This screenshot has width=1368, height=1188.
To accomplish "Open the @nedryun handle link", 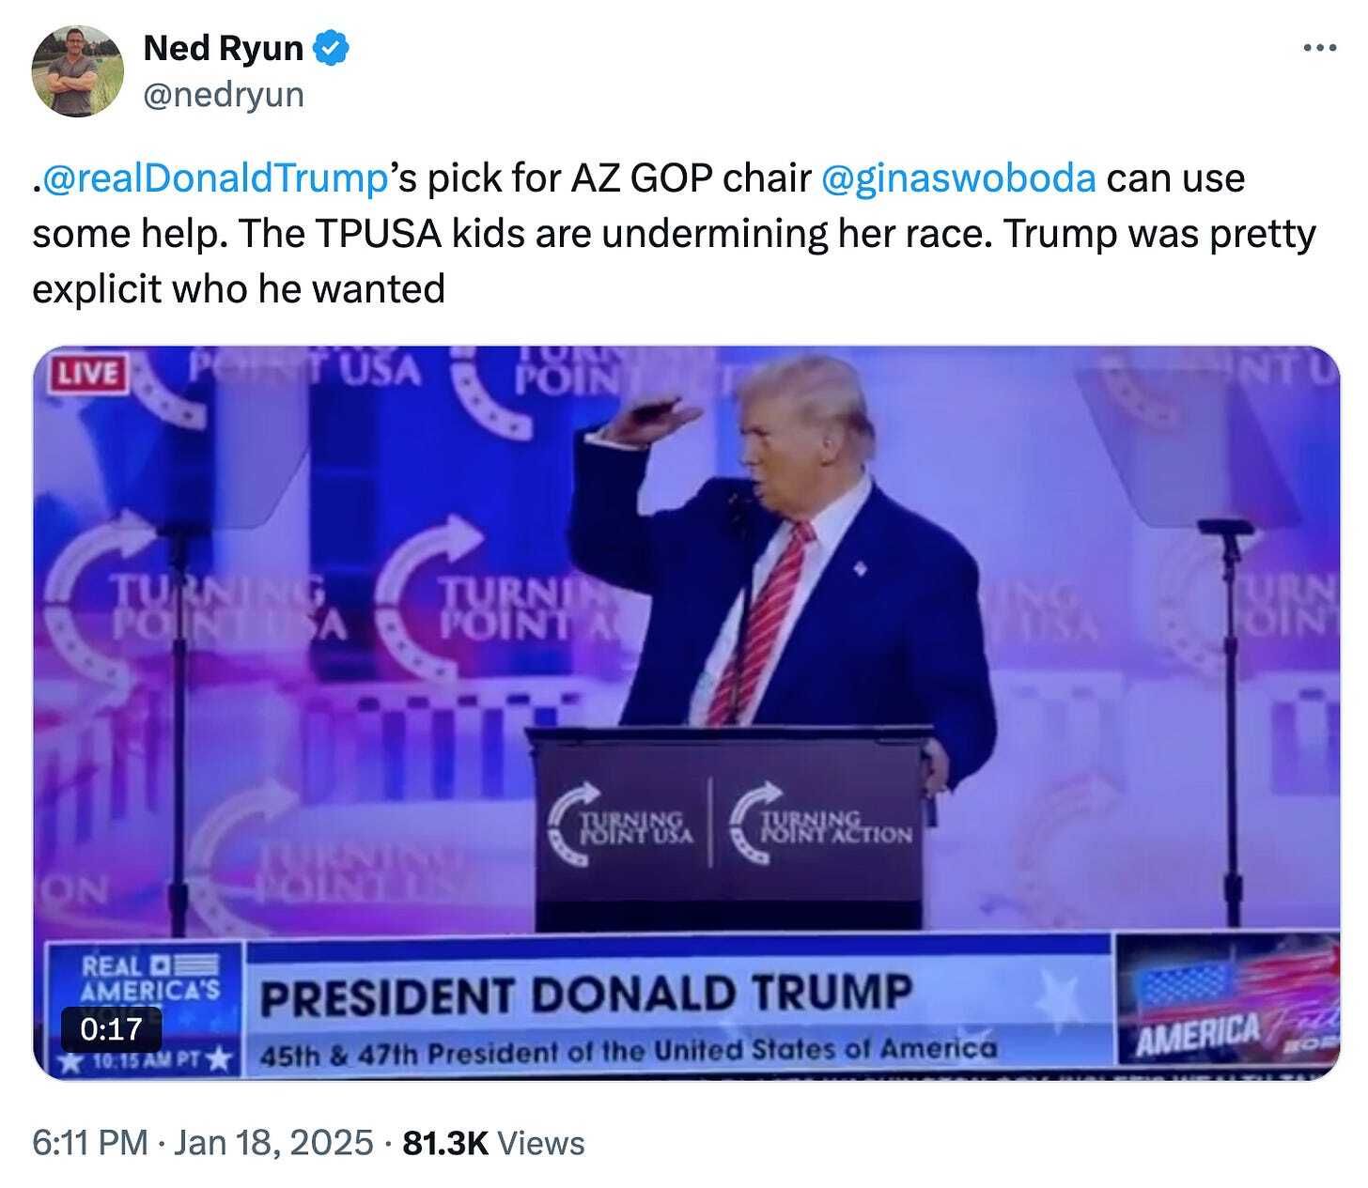I will [224, 94].
